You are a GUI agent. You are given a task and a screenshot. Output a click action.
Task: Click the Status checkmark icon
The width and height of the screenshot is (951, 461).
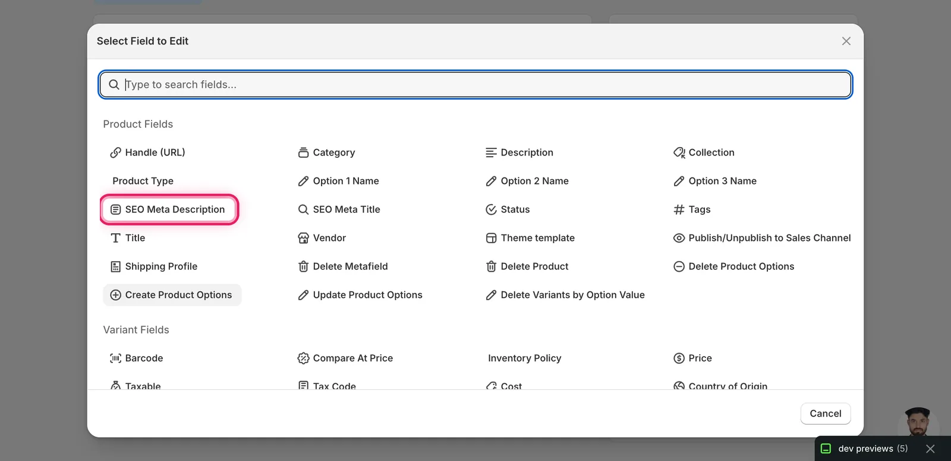point(491,209)
